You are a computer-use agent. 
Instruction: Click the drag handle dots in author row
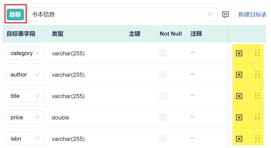click(257, 75)
